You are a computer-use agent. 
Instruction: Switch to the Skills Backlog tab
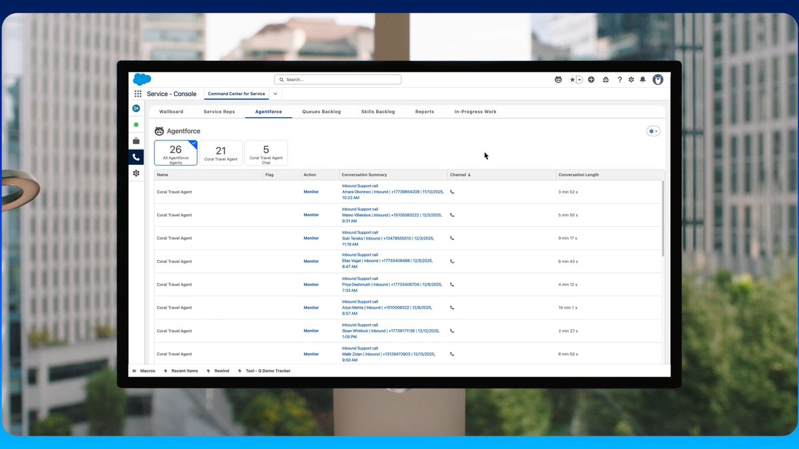(x=378, y=112)
